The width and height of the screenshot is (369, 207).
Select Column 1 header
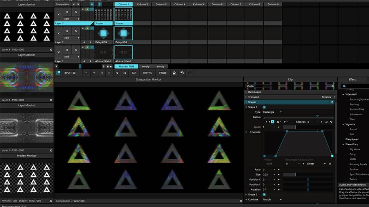(123, 4)
